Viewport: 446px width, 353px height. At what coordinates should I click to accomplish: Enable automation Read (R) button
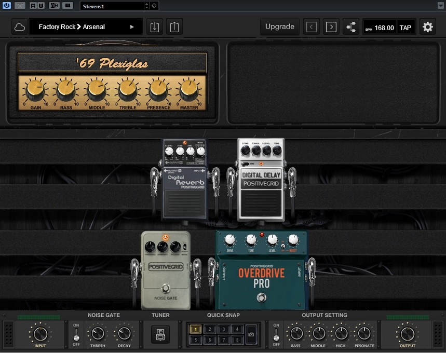[33, 5]
